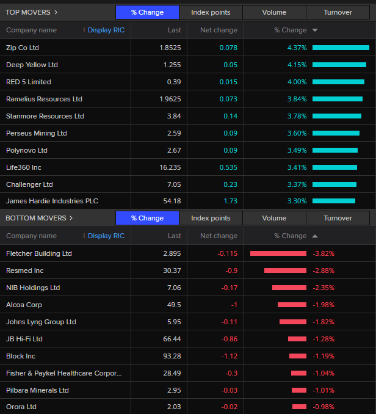The height and width of the screenshot is (414, 376).
Task: Switch Bottom Movers to Volume tab
Action: (274, 218)
